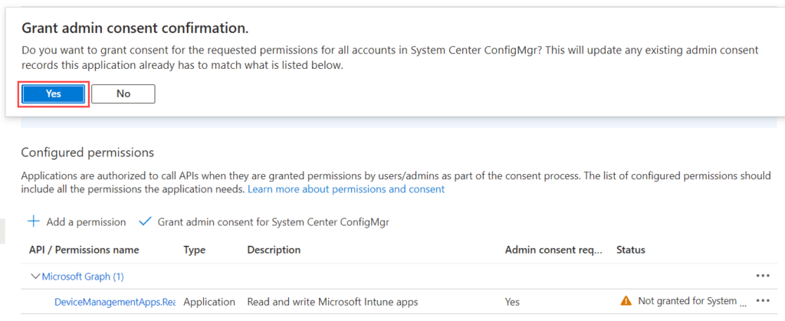The height and width of the screenshot is (321, 785).
Task: Click the checkmark icon for Grant admin consent
Action: coord(145,222)
